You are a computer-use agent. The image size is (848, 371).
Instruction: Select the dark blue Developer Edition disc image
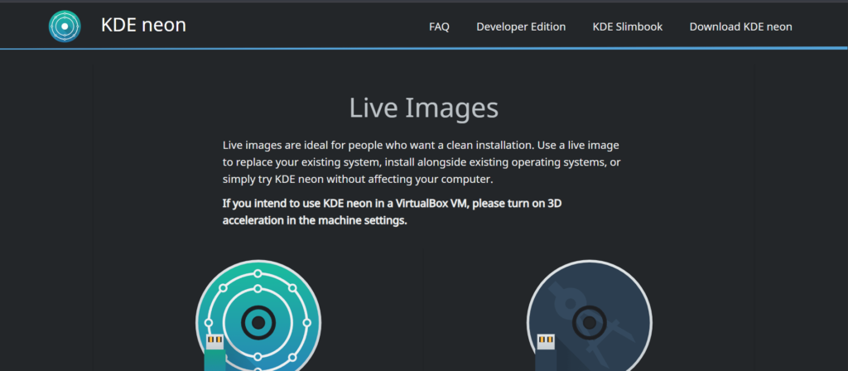click(589, 316)
